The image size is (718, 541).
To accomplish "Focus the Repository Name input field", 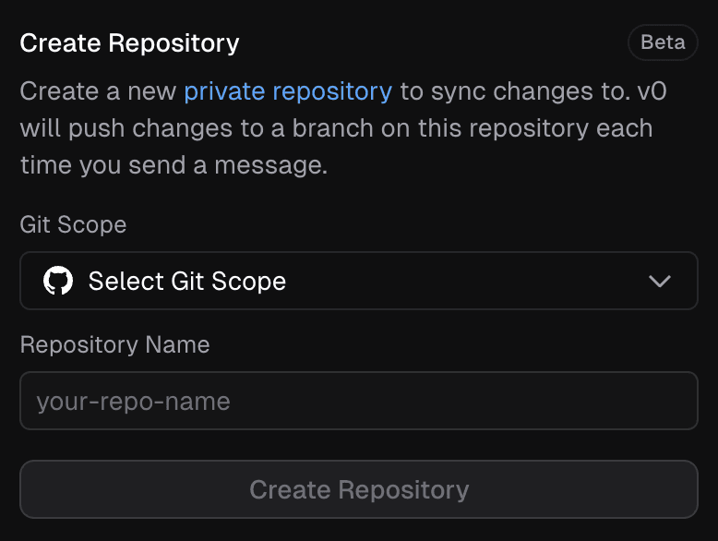I will pos(358,401).
